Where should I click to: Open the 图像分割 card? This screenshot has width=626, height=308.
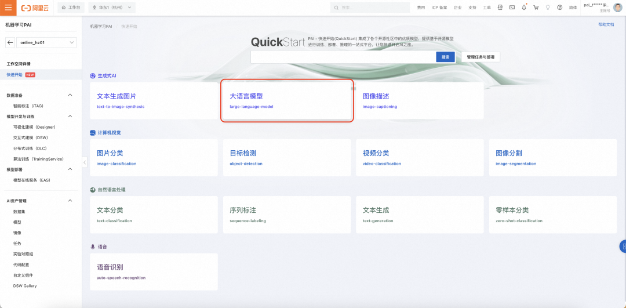click(x=552, y=158)
